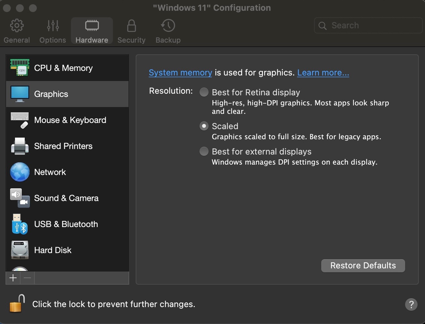Click the Graphics monitor icon
The image size is (425, 324).
click(20, 94)
